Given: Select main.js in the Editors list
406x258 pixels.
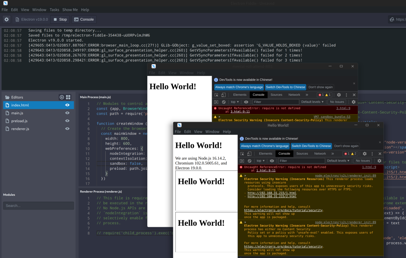Looking at the screenshot, I should (x=38, y=113).
